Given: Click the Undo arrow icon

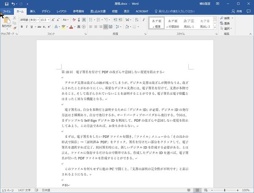Looking at the screenshot, I should pyautogui.click(x=14, y=3).
